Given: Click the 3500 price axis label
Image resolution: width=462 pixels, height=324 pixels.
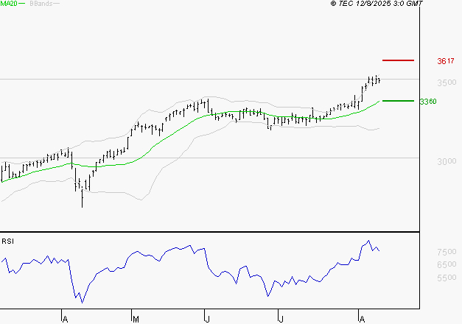Looking at the screenshot, I should pyautogui.click(x=447, y=80).
